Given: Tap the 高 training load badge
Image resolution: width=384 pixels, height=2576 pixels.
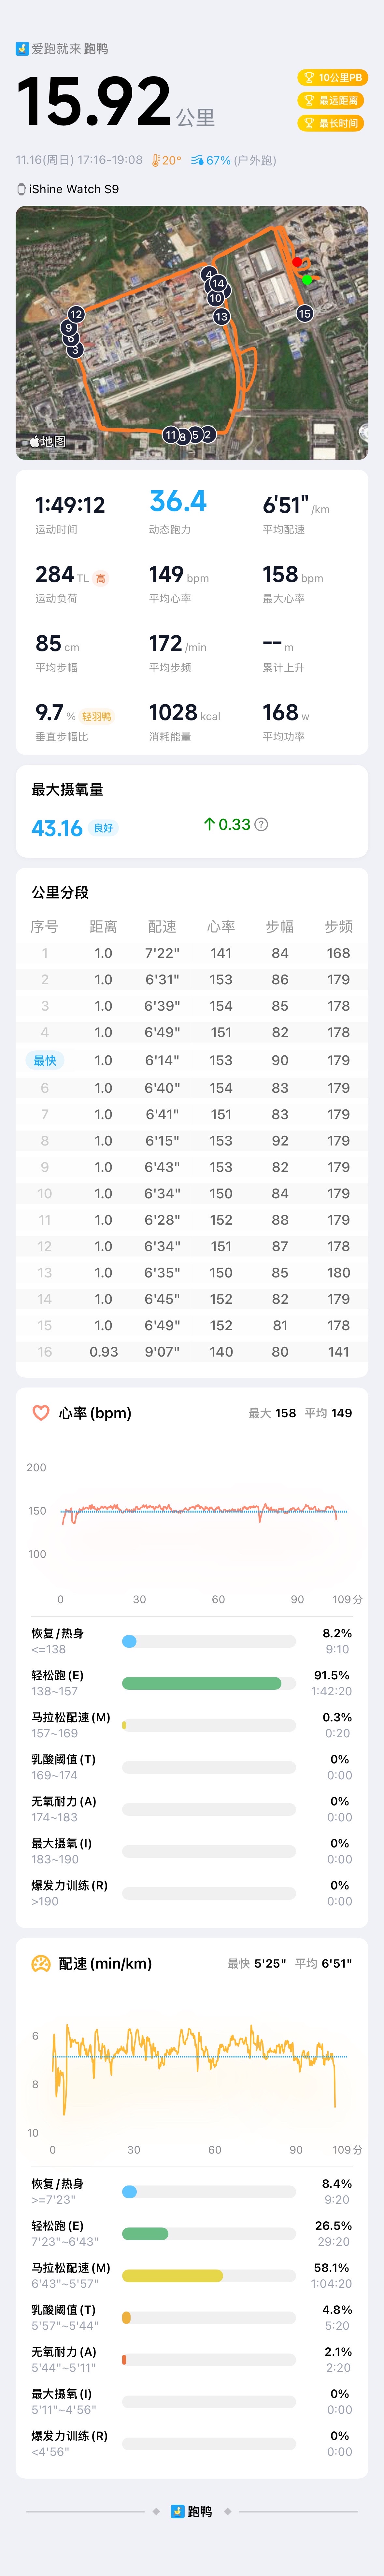Looking at the screenshot, I should 100,578.
